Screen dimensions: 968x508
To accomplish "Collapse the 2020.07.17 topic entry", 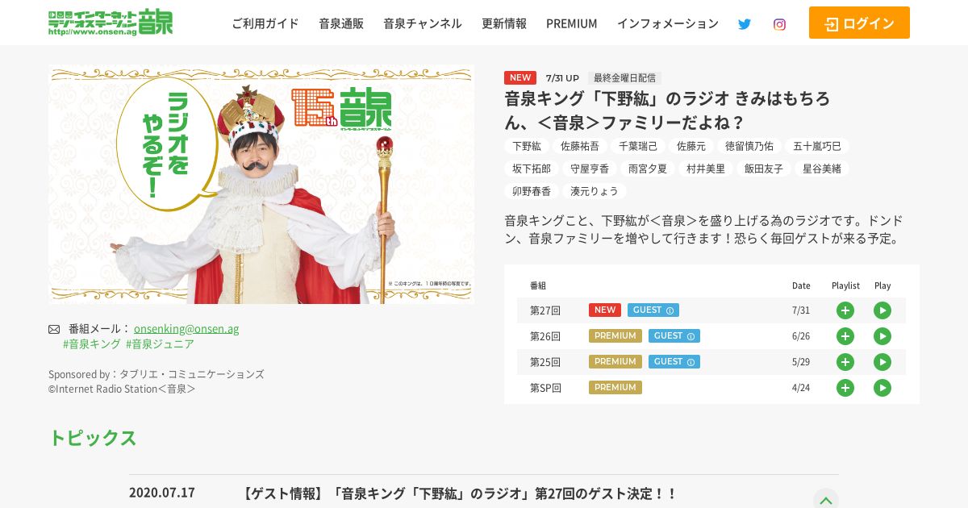I will [x=826, y=500].
